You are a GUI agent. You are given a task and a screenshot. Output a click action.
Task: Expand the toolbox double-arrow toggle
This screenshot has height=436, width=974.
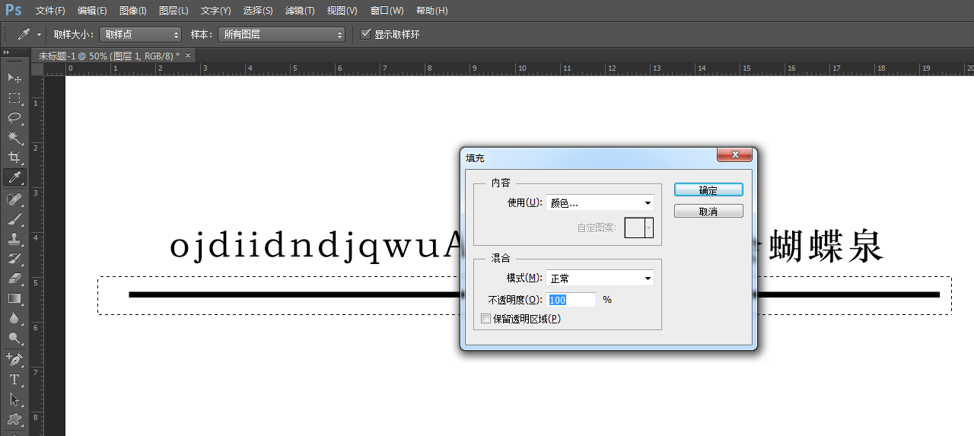[x=6, y=52]
